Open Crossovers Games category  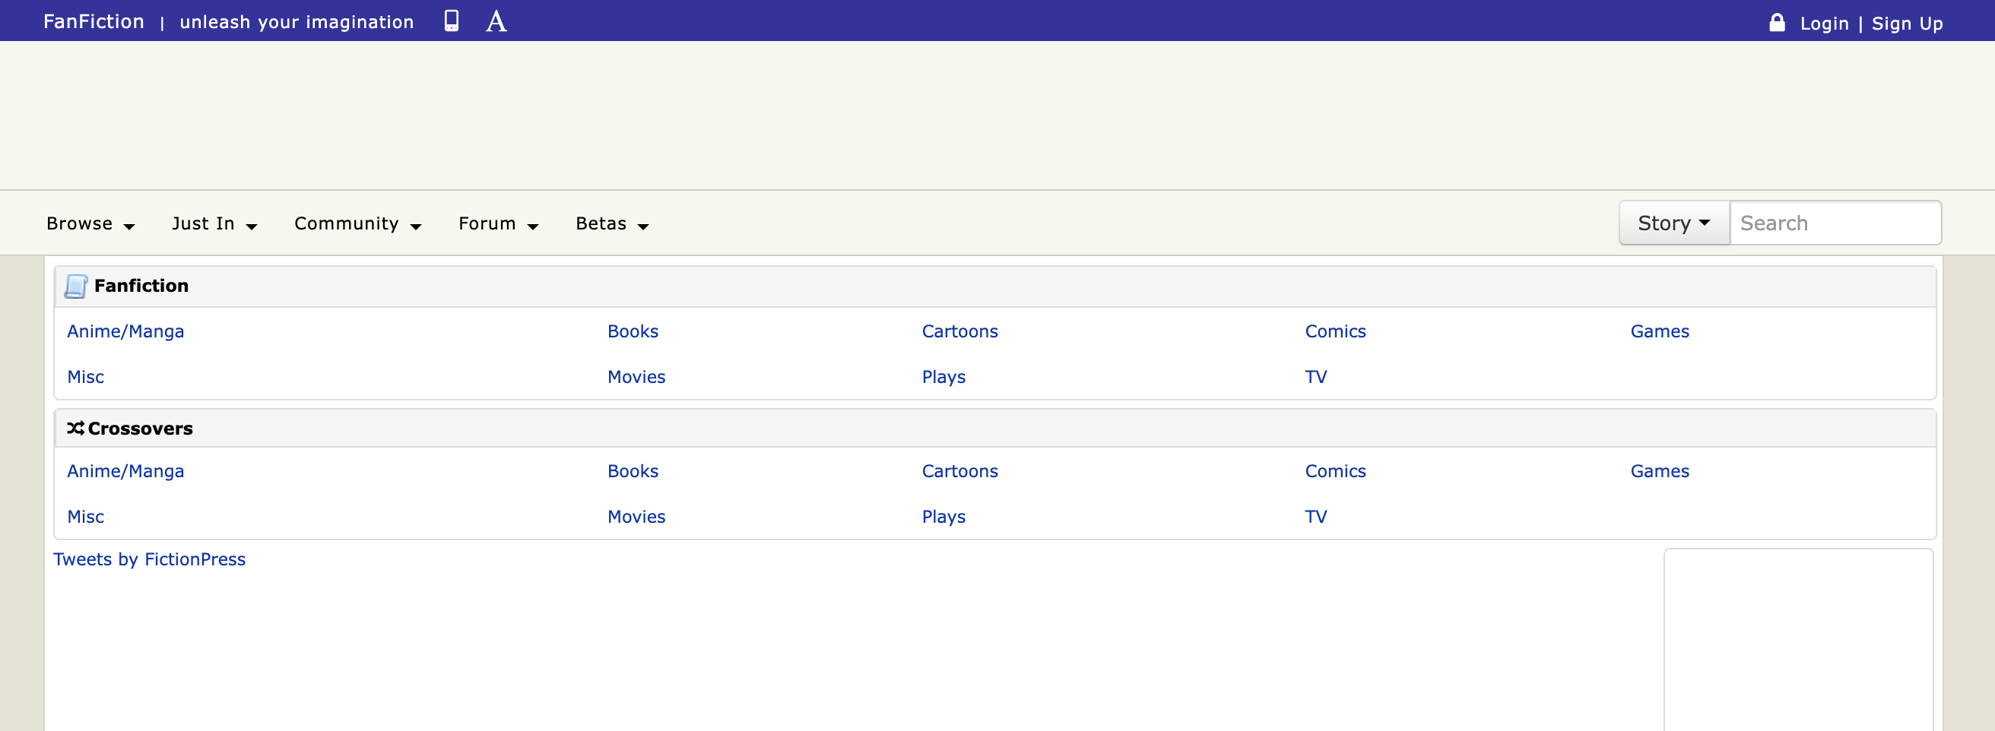click(x=1660, y=472)
